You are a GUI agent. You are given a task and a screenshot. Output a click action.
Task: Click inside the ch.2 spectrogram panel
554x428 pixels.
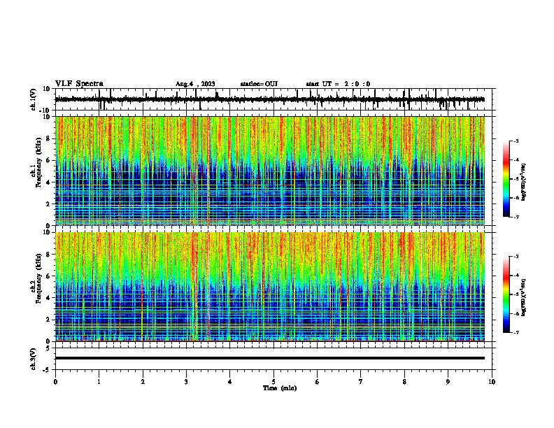tap(270, 287)
